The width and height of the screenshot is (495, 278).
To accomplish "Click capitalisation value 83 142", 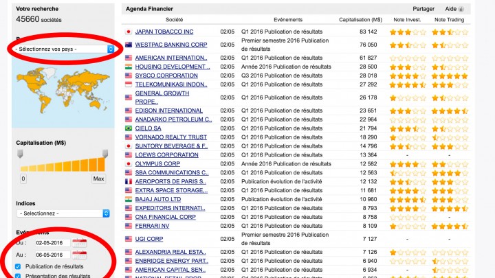I will click(368, 32).
